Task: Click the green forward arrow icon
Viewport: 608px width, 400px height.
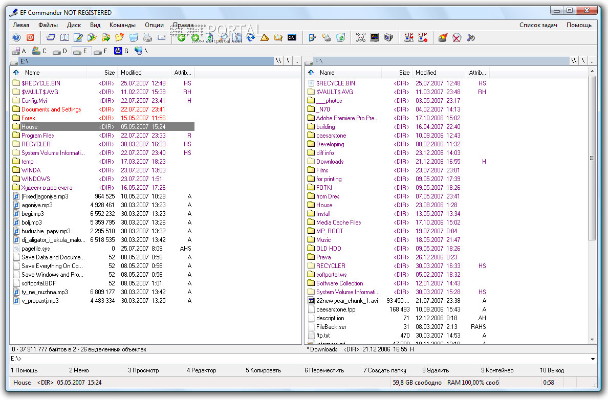Action: (x=195, y=38)
